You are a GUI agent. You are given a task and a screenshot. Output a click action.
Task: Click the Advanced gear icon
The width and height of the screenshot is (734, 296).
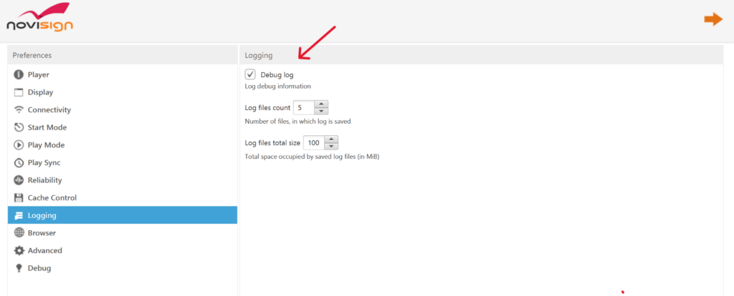coord(19,250)
